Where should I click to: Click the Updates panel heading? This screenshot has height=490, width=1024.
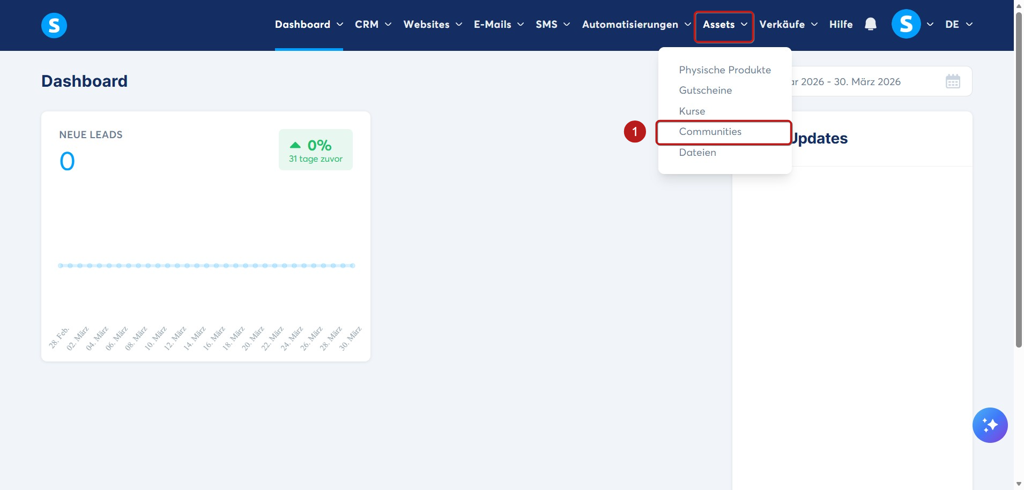pyautogui.click(x=820, y=138)
